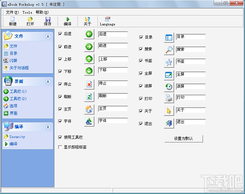Screen dimensions: 245x194
Task: Open the 帮助(H) menu
Action: pyautogui.click(x=42, y=12)
